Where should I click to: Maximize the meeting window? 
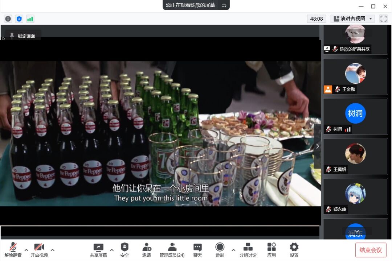click(373, 6)
